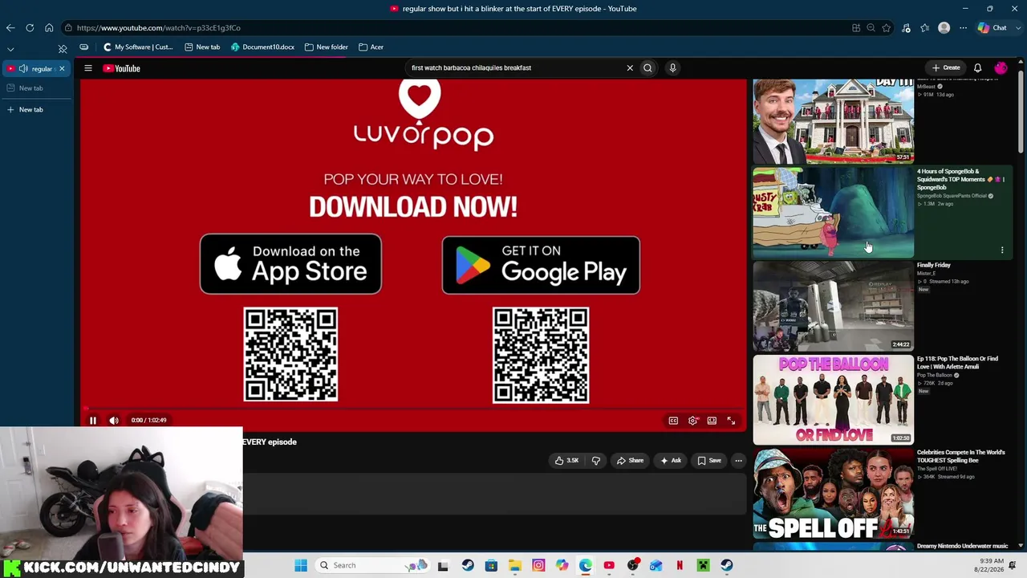Save the video to a playlist
Screen dimensions: 1027x578
[708, 460]
